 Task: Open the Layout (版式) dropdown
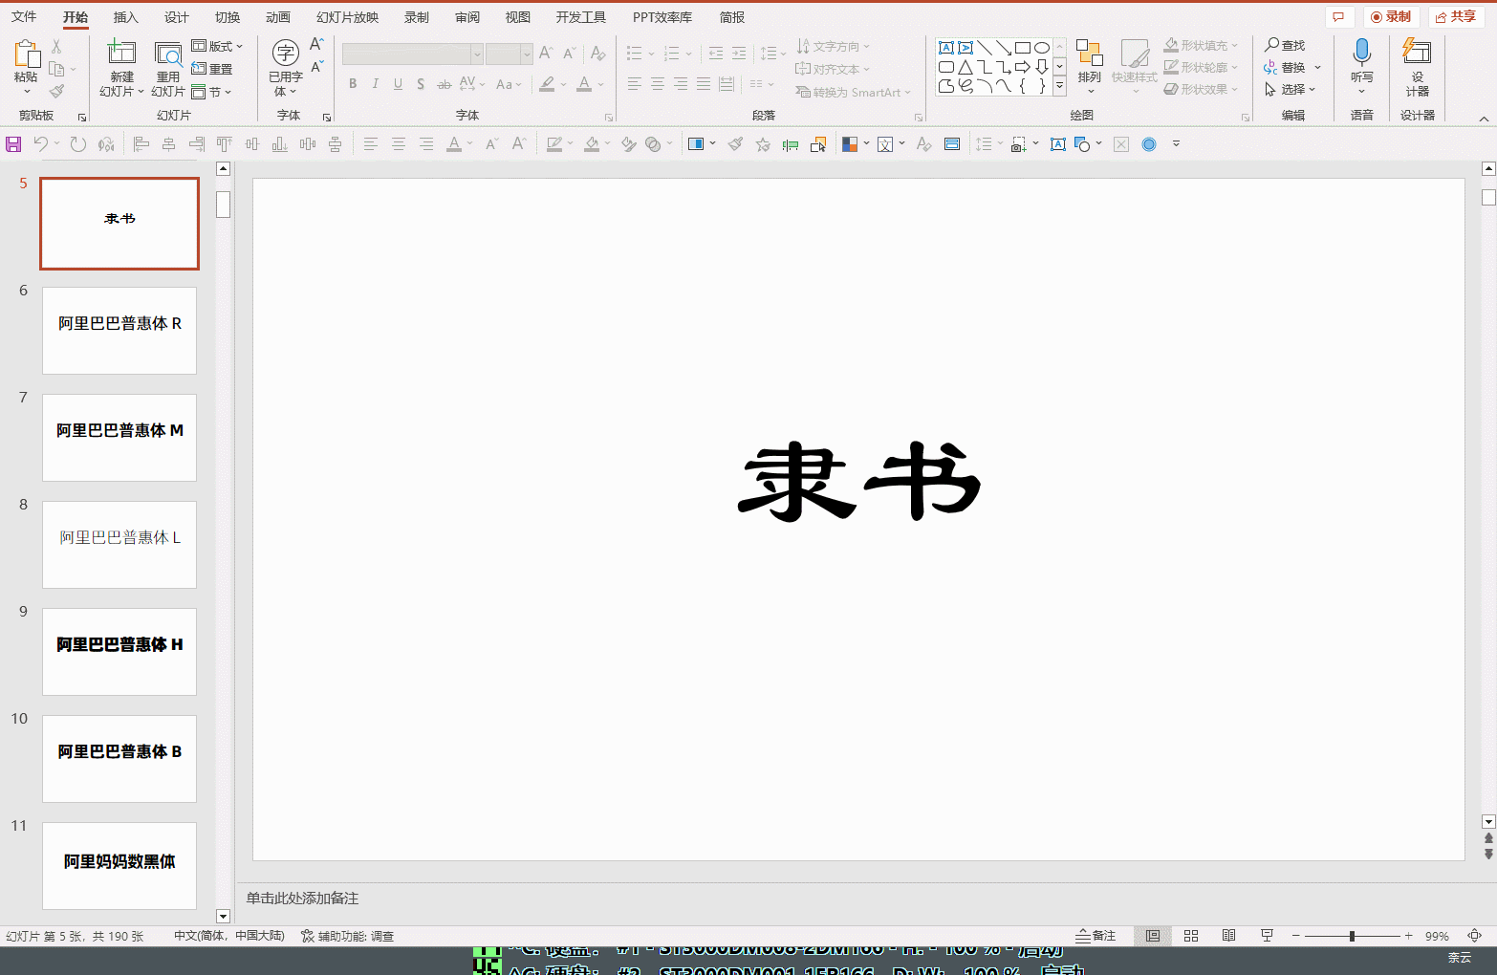pos(217,46)
